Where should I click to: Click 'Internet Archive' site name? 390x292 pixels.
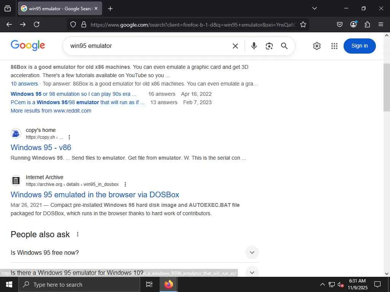pos(45,177)
